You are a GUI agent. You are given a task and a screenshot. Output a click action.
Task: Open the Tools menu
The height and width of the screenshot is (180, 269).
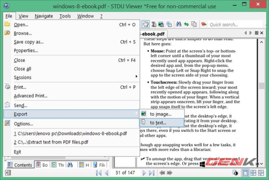click(65, 16)
